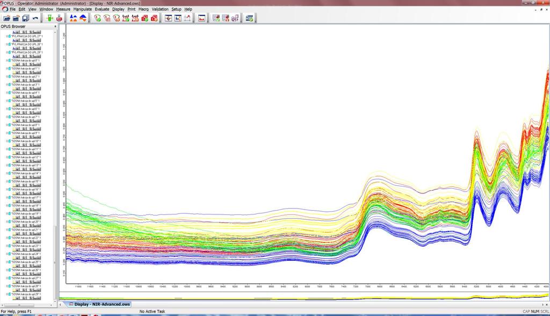Screen dimensions: 550x316
Task: Click the purple linked boxes macro icon
Action: tap(235, 18)
